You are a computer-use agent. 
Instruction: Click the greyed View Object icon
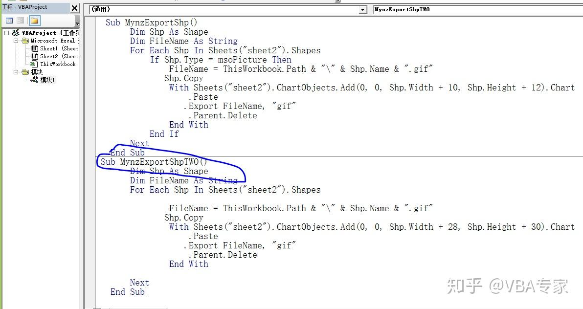pos(21,21)
